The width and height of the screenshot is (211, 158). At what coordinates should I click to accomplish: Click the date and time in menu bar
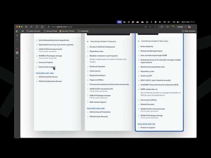point(188,22)
